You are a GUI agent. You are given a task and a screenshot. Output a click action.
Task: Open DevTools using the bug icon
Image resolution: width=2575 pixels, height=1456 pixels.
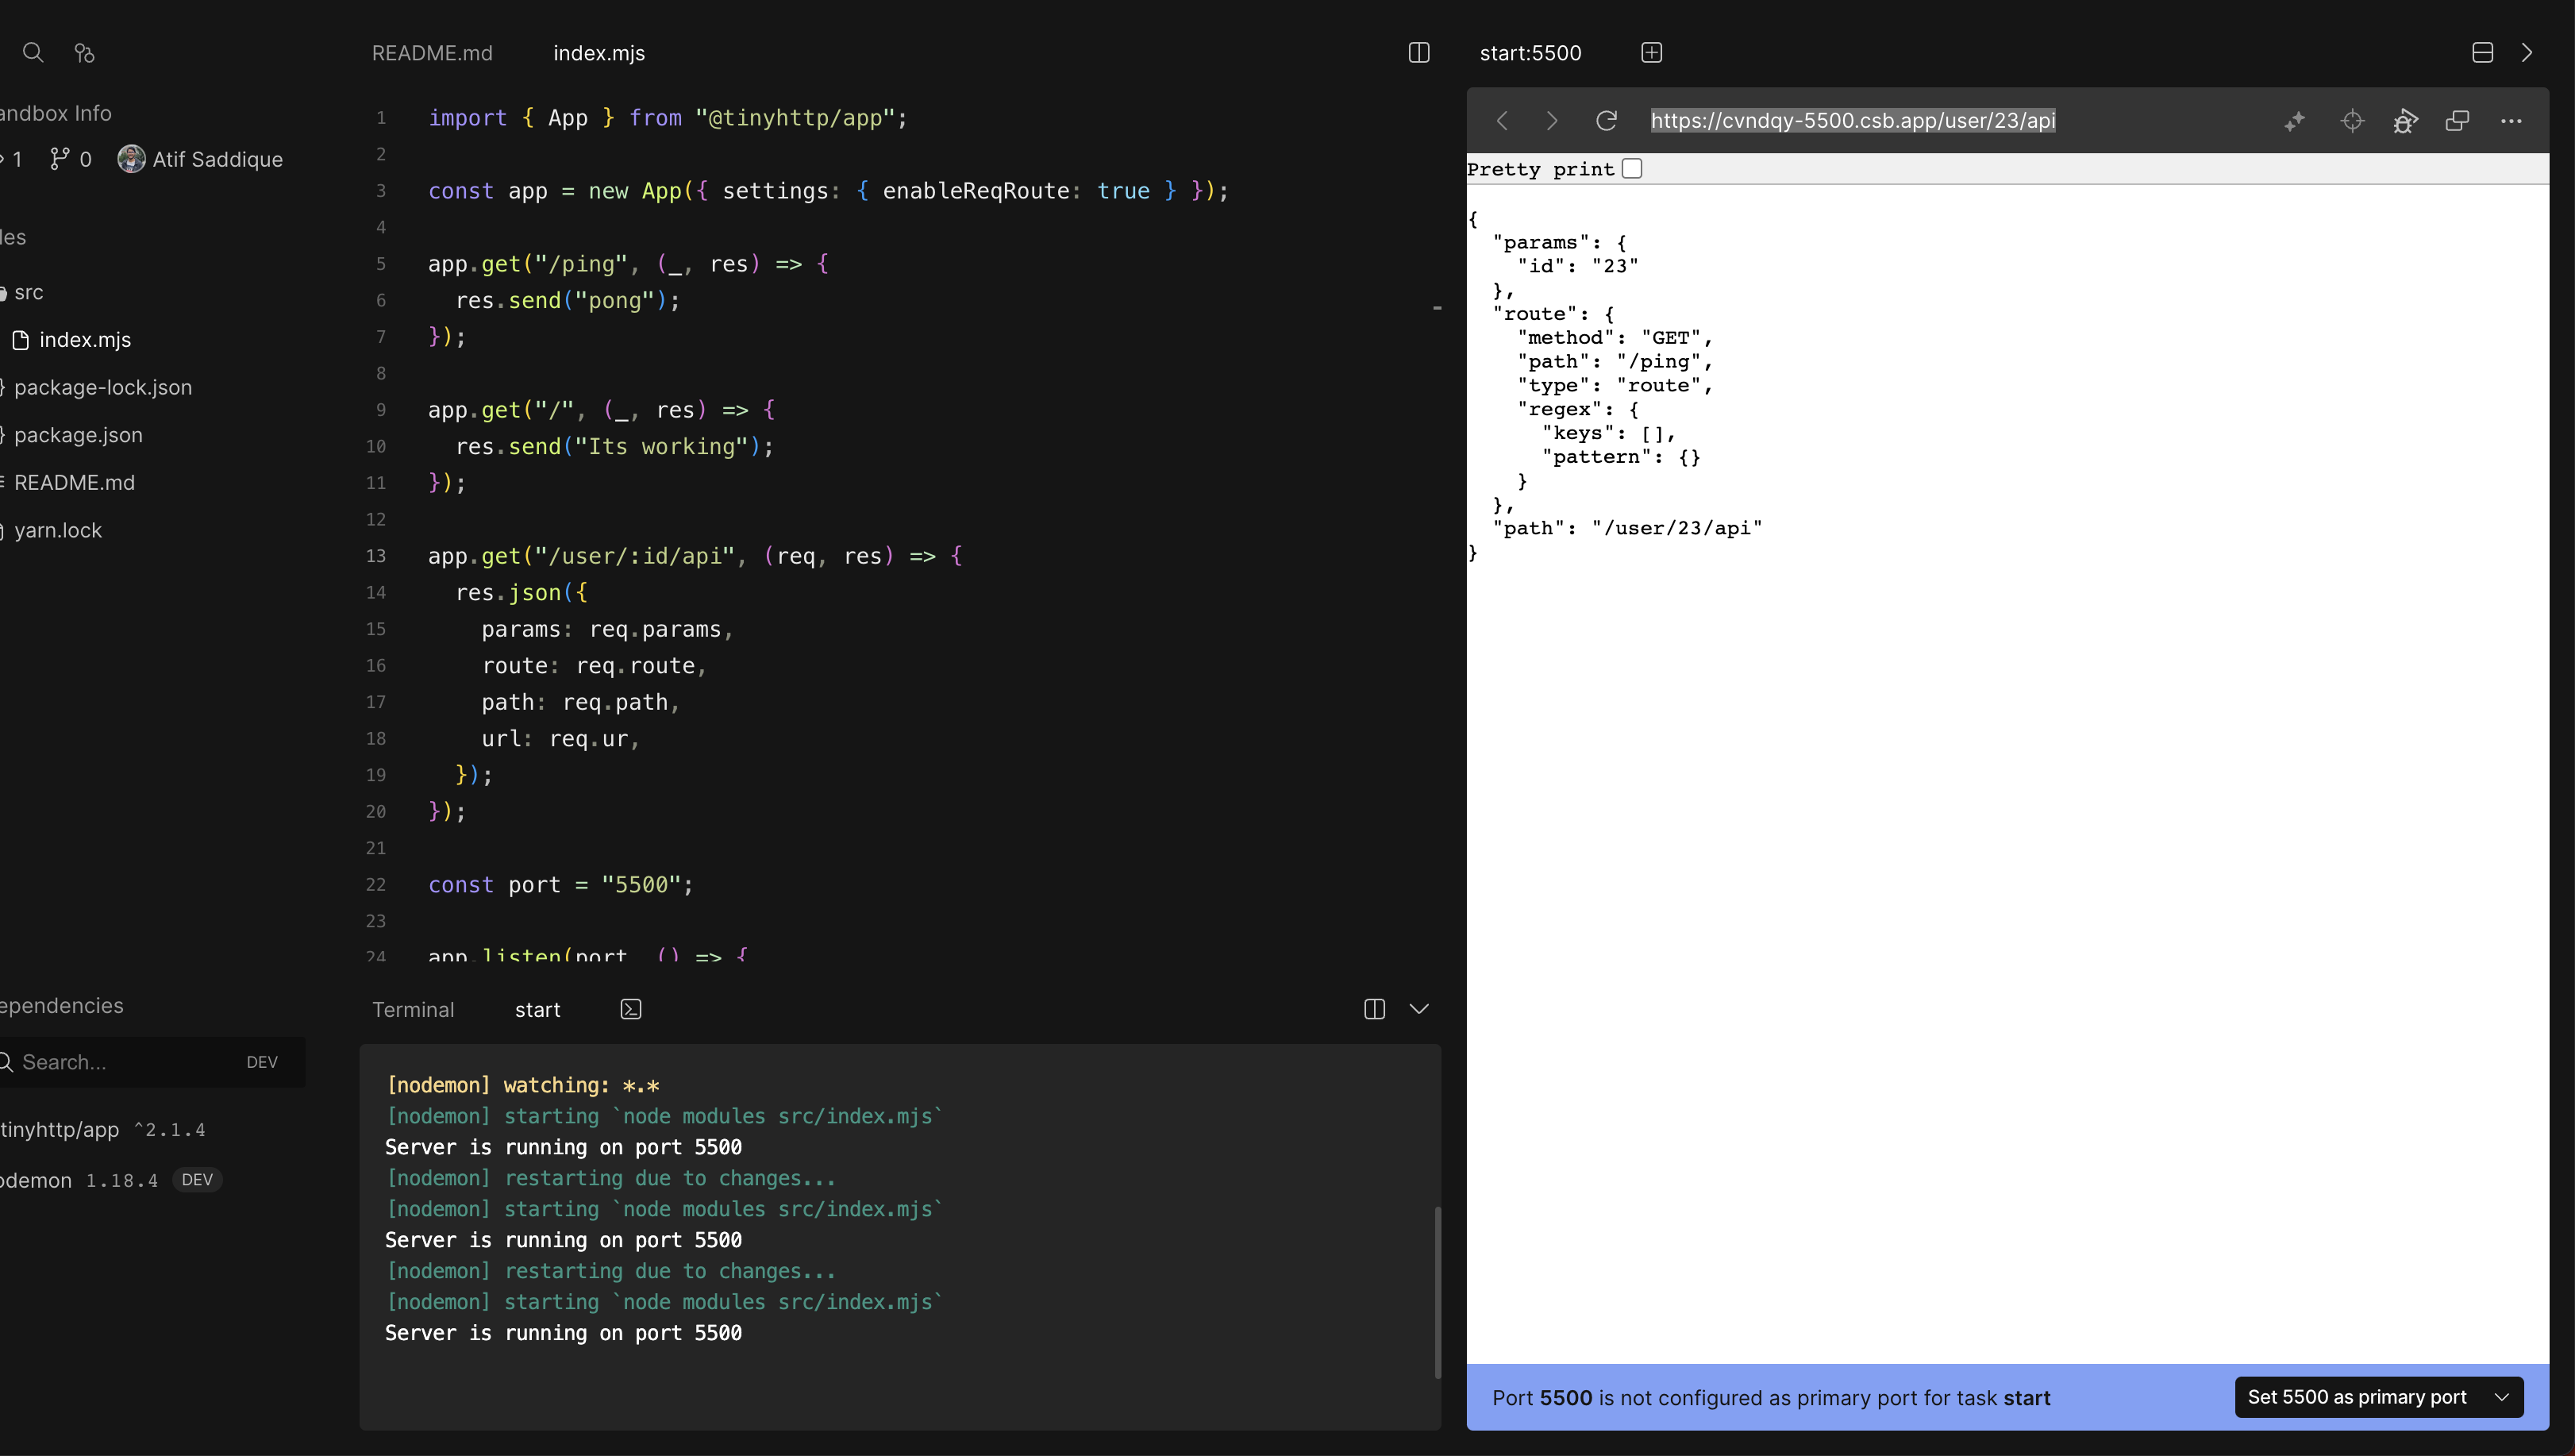(x=2406, y=120)
